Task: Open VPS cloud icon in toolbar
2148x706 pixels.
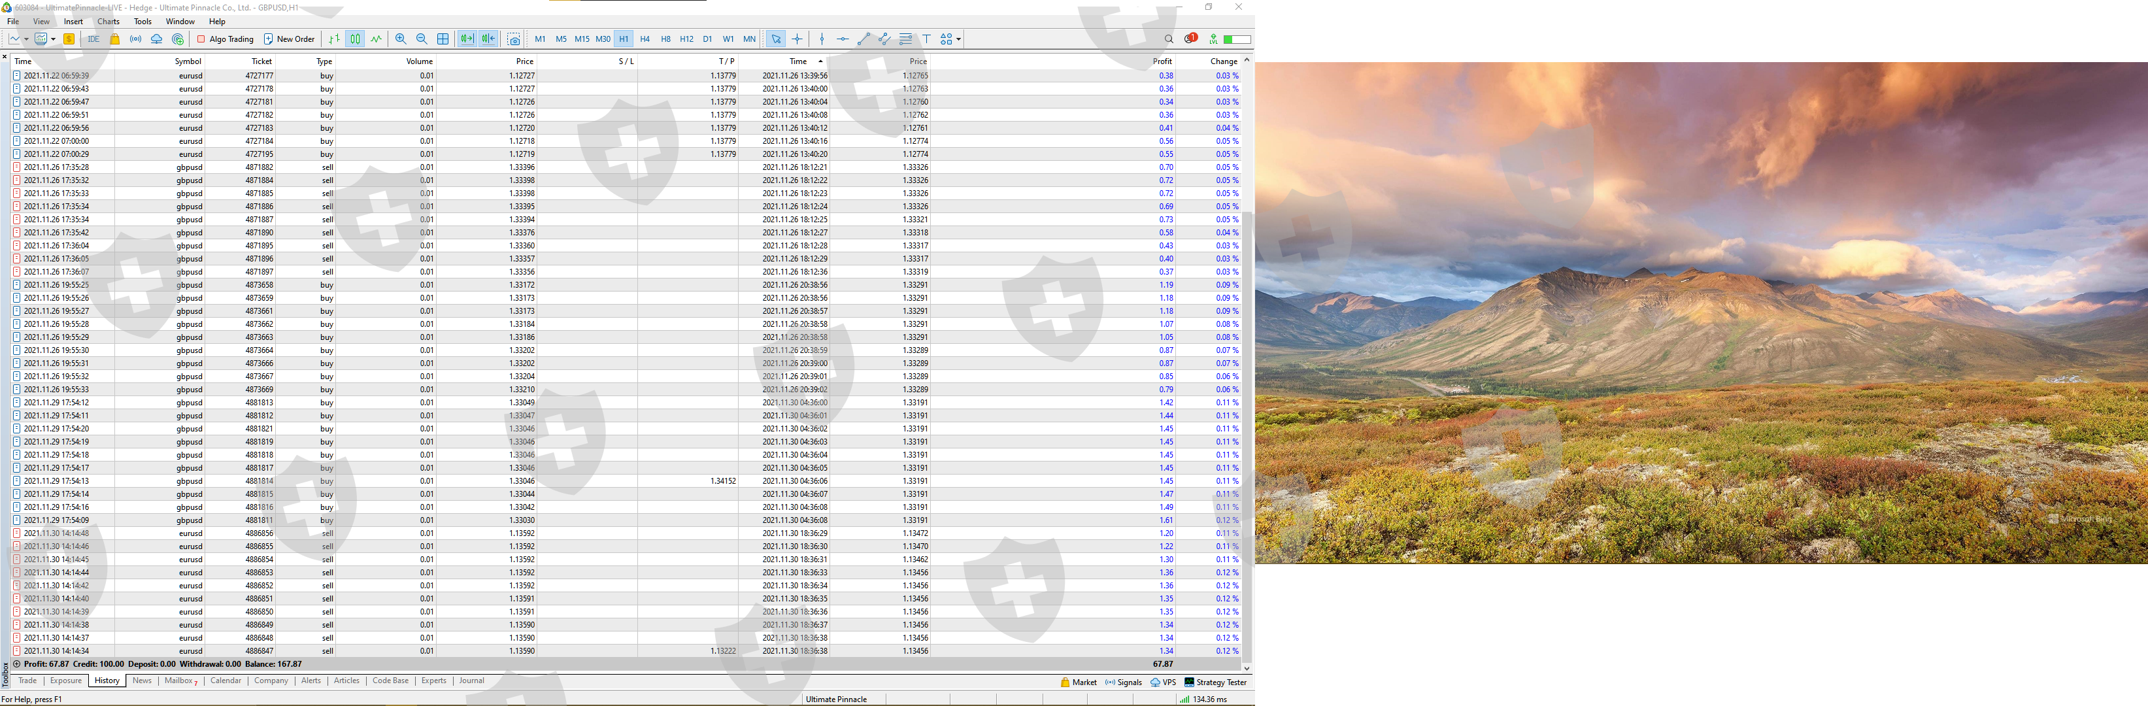Action: click(157, 39)
